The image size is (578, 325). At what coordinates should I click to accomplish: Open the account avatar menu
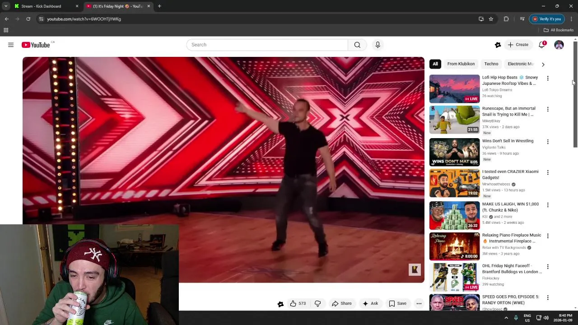pos(559,45)
